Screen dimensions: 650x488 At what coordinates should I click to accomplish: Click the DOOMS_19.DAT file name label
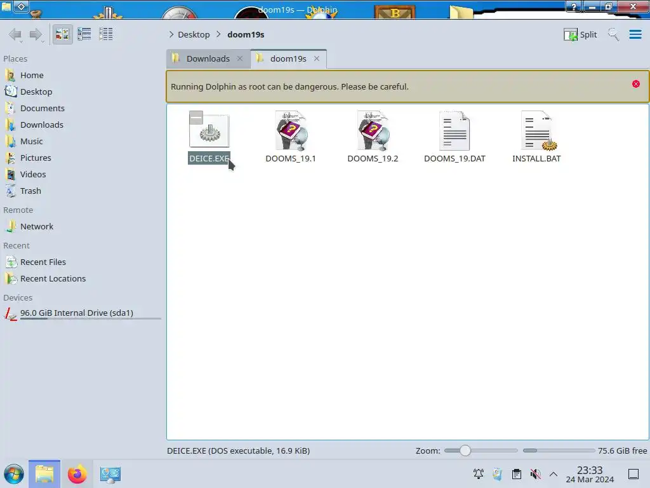pyautogui.click(x=454, y=158)
